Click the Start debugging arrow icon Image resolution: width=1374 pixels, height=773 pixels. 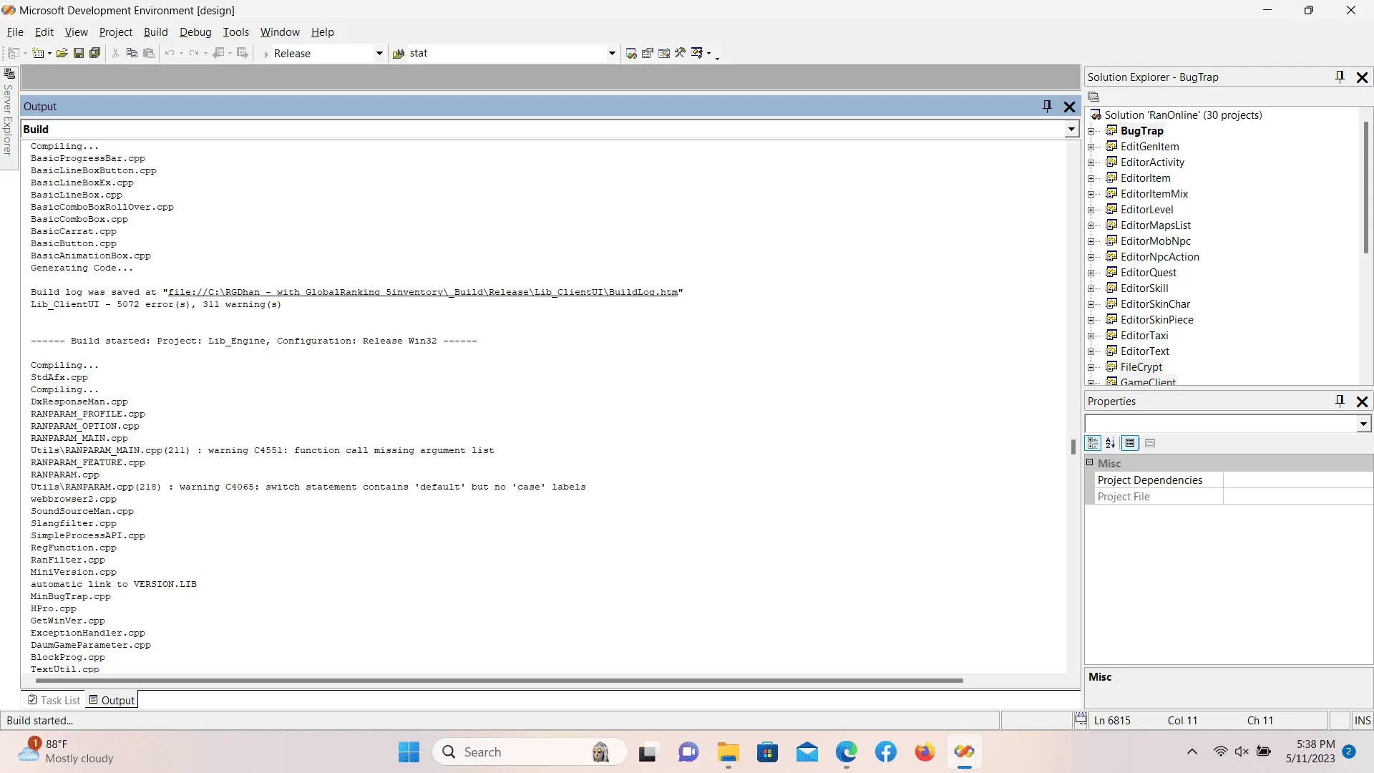(x=265, y=54)
